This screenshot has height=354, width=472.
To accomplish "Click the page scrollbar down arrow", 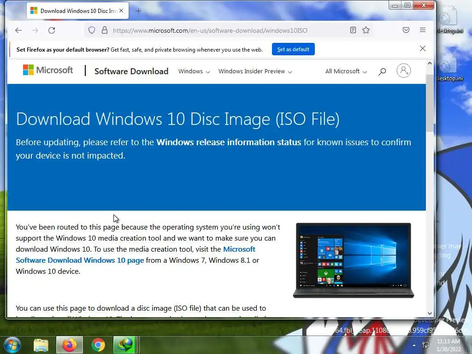I will pyautogui.click(x=430, y=313).
